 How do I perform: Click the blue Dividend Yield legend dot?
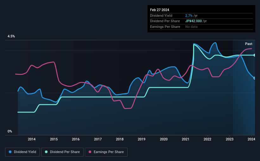coord(10,152)
